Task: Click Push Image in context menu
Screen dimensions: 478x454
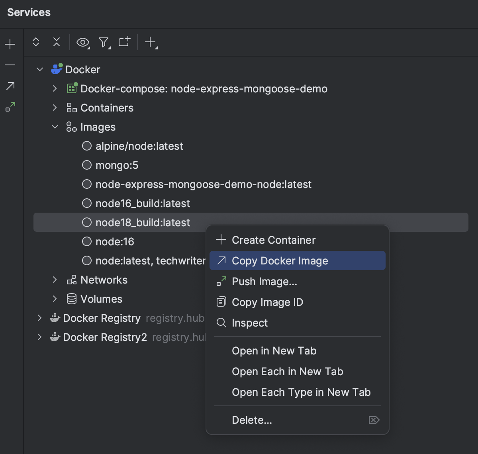Action: coord(264,282)
